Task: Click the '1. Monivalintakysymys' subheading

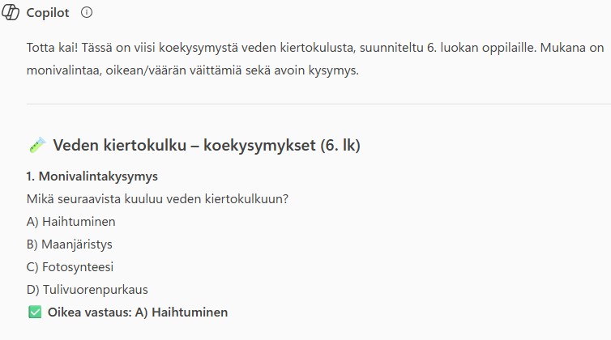Action: coord(92,176)
